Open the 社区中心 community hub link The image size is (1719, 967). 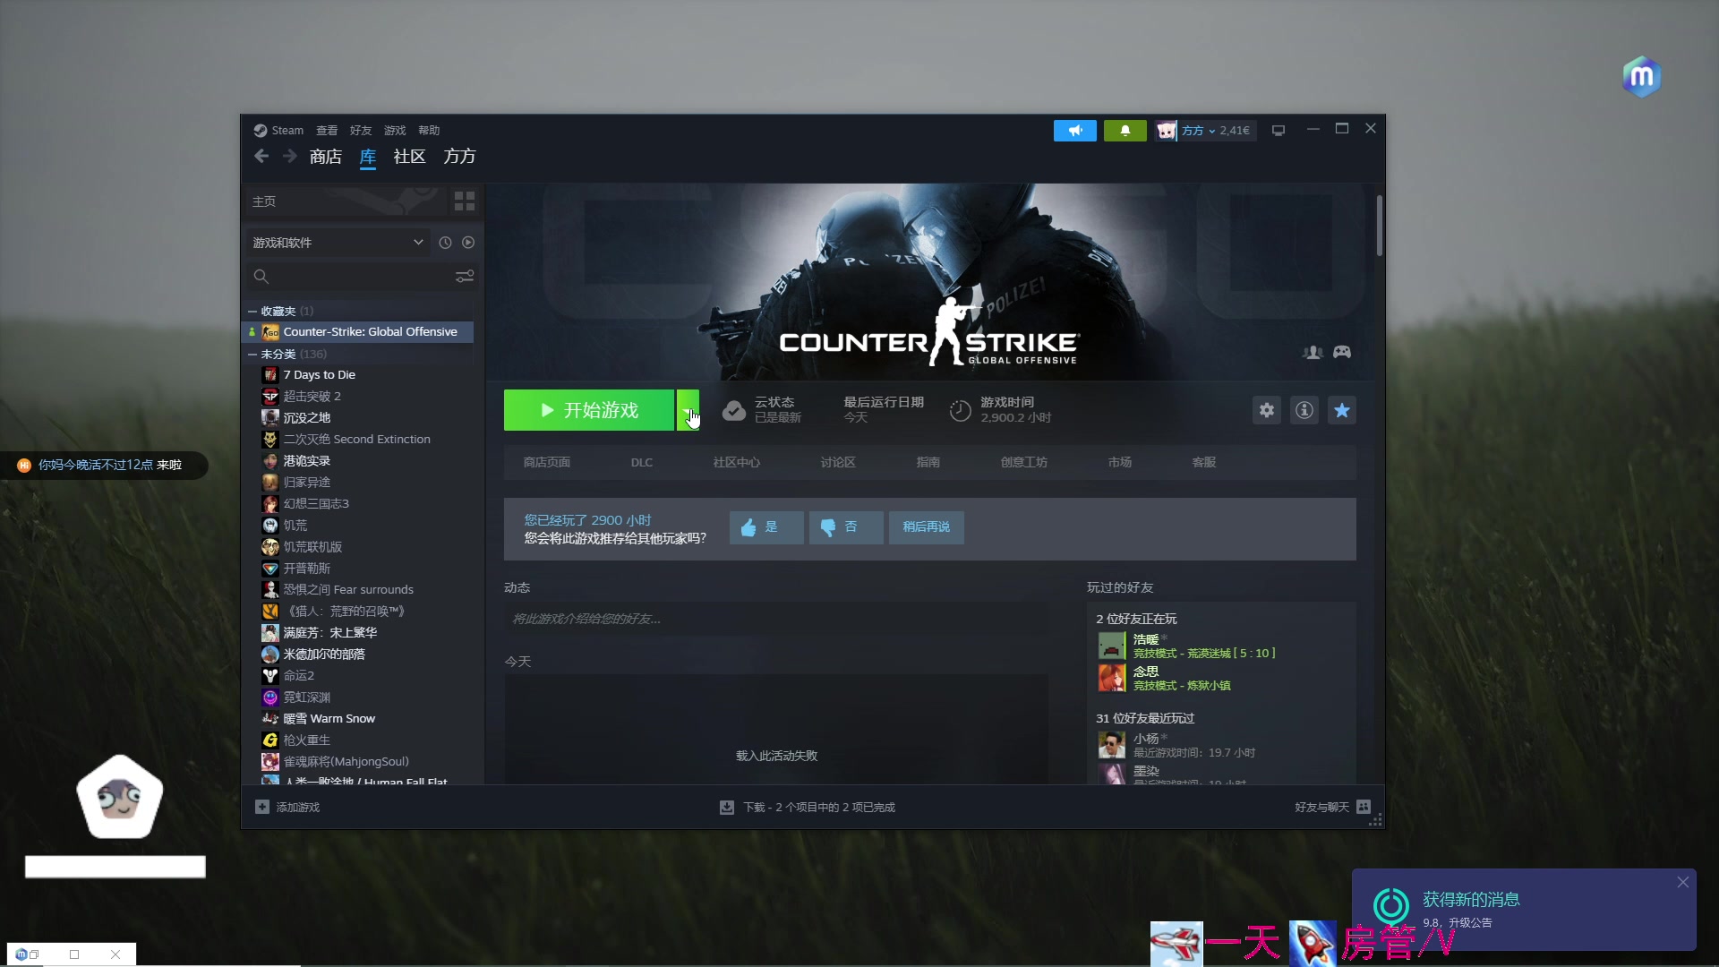(x=737, y=462)
